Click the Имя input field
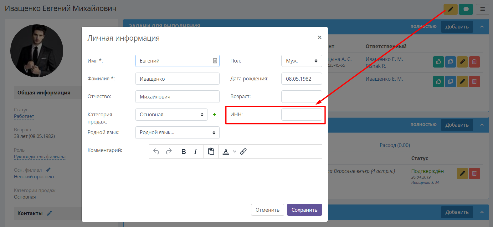Image resolution: width=493 pixels, height=227 pixels. [x=177, y=61]
